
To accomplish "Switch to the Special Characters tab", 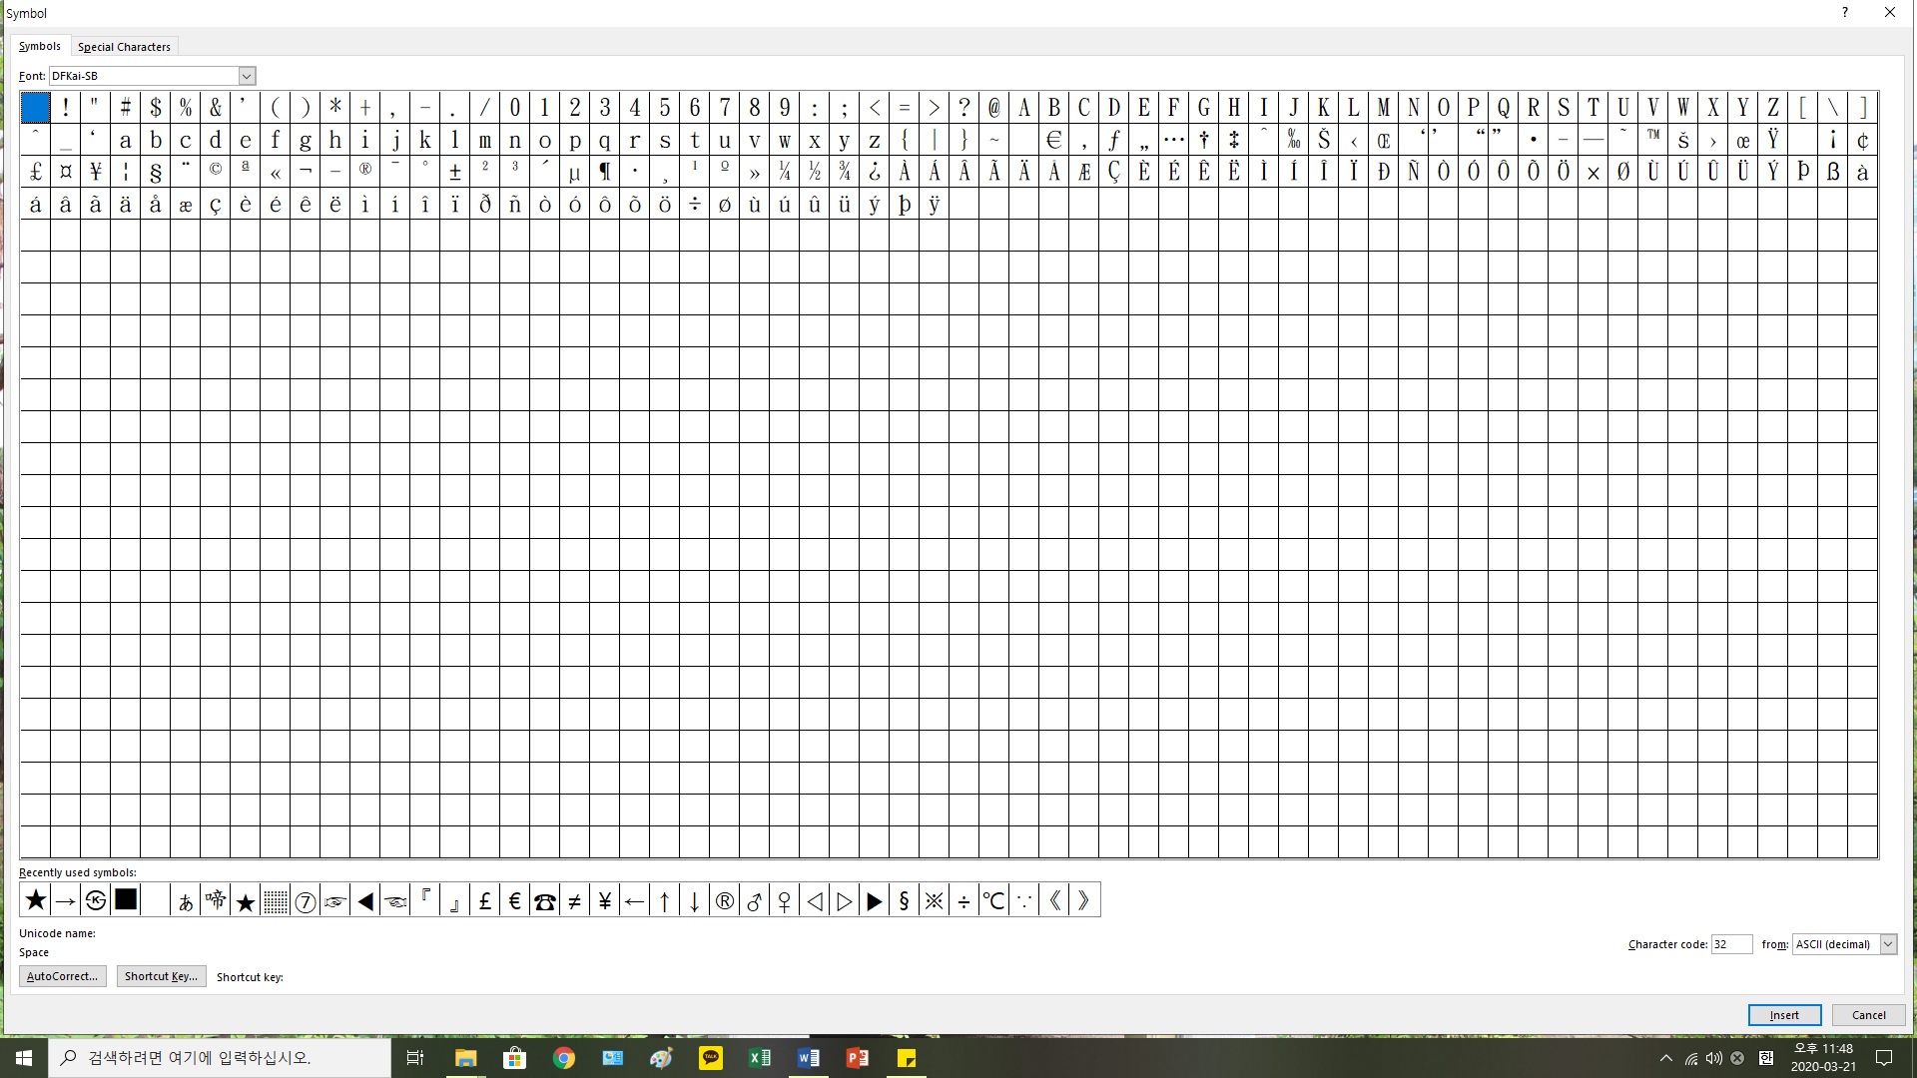I will click(124, 46).
